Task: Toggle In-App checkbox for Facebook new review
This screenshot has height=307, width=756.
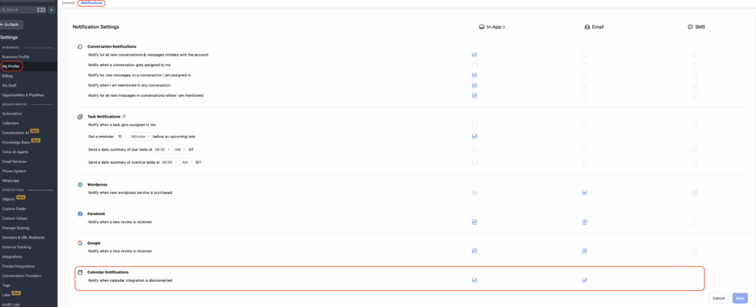Action: tap(474, 222)
